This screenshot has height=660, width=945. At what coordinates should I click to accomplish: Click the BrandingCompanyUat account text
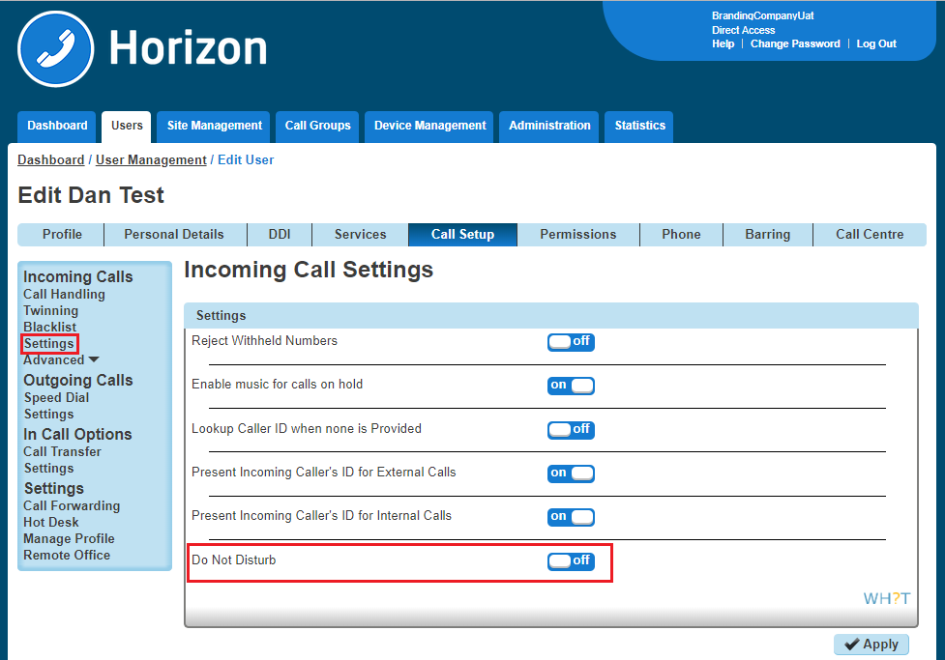pyautogui.click(x=762, y=15)
